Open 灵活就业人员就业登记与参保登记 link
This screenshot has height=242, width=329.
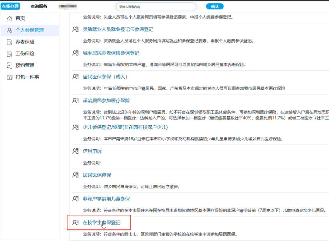(118, 29)
